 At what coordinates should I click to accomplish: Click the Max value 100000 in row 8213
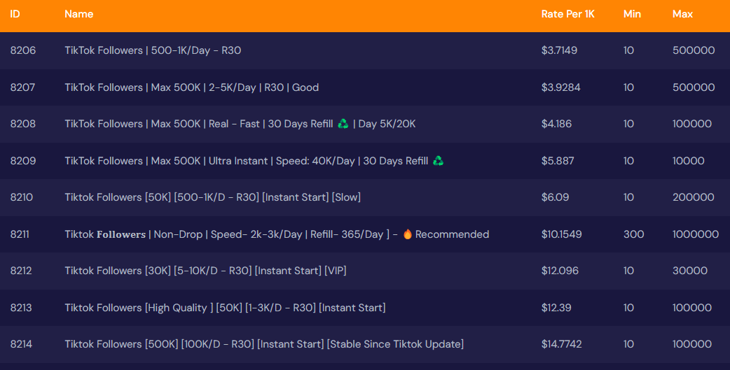(x=692, y=308)
